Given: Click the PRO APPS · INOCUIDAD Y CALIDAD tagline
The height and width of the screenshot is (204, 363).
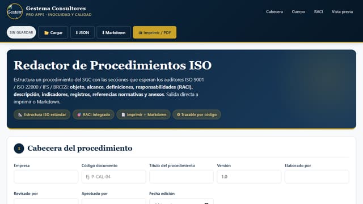Looking at the screenshot, I should click(58, 15).
